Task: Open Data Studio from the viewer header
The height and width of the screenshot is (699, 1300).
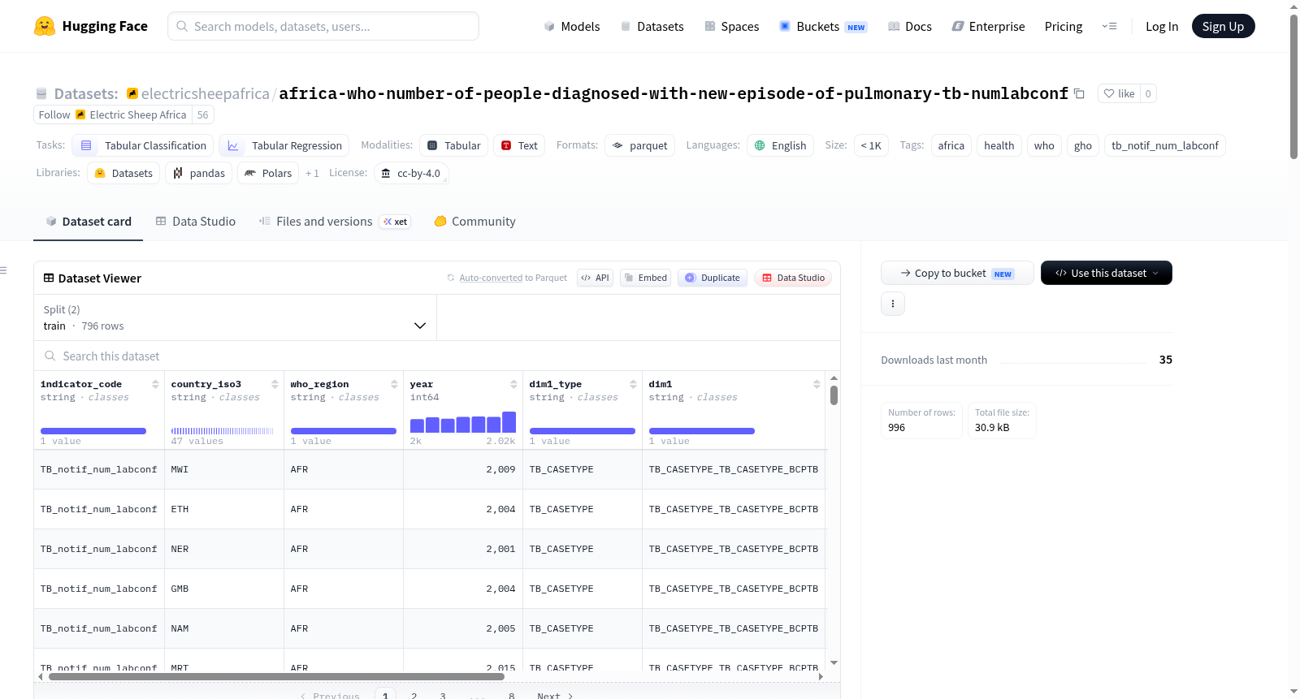Action: coord(793,278)
